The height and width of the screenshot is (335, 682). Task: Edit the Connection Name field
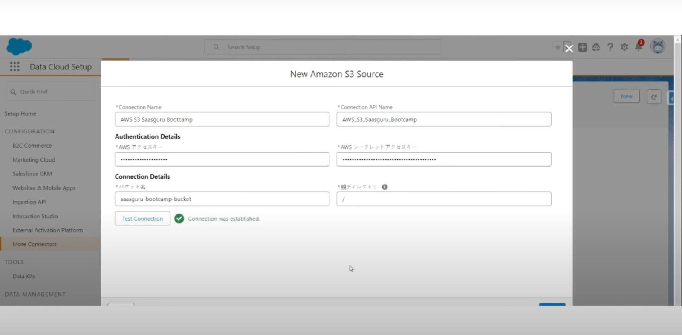click(x=222, y=119)
